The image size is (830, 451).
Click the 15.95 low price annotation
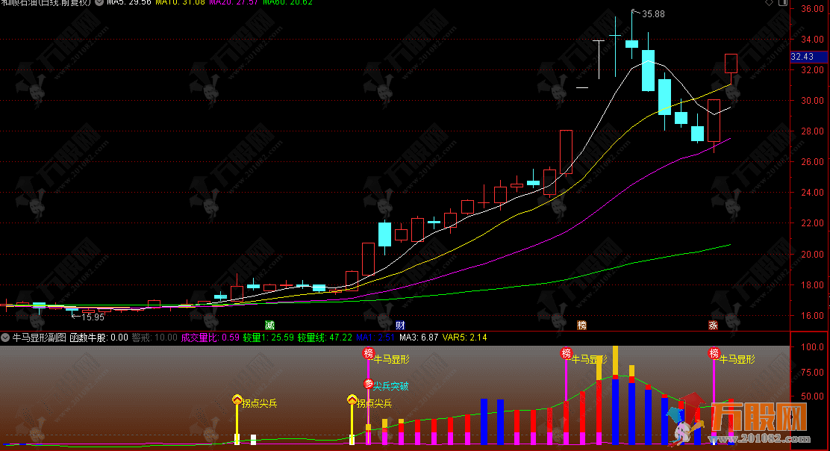click(92, 317)
